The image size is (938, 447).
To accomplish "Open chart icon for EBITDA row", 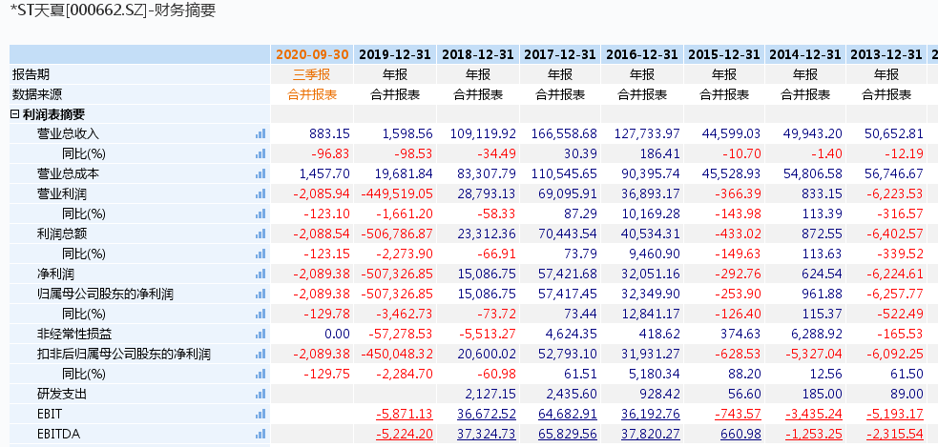I will (261, 434).
